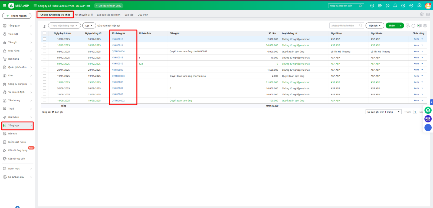
Task: Tick the select-all checkbox in table header
Action: pos(44,33)
